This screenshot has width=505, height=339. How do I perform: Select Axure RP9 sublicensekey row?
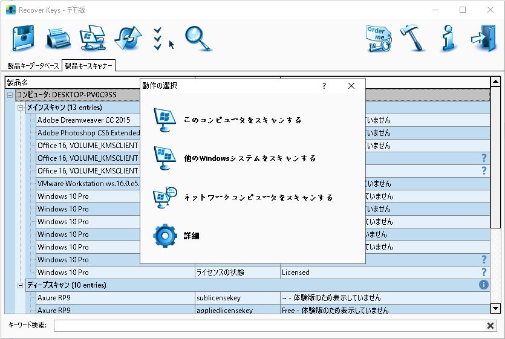[263, 298]
